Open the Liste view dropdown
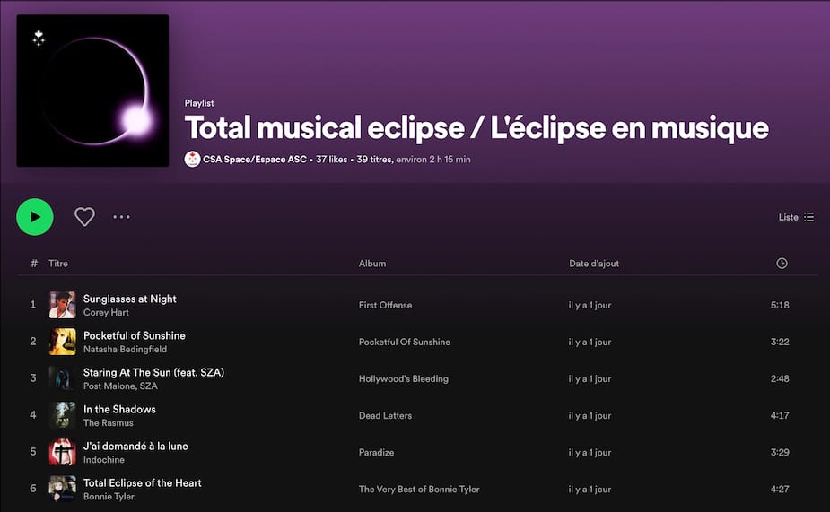Image resolution: width=830 pixels, height=512 pixels. point(796,217)
